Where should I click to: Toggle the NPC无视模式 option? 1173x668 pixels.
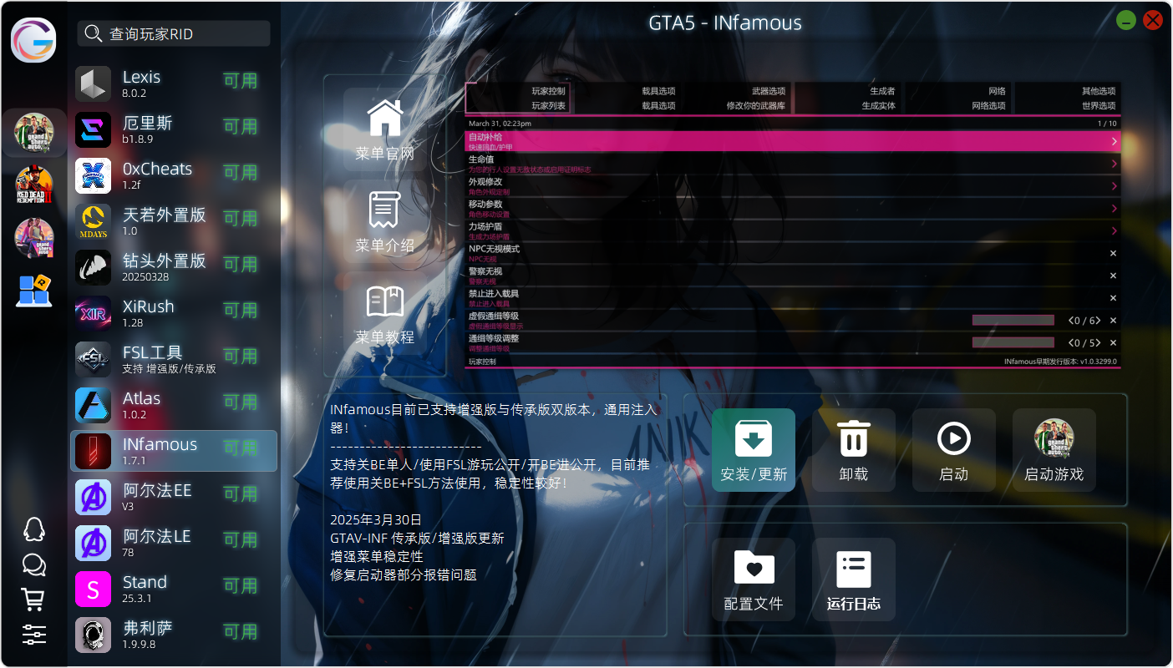coord(1113,253)
